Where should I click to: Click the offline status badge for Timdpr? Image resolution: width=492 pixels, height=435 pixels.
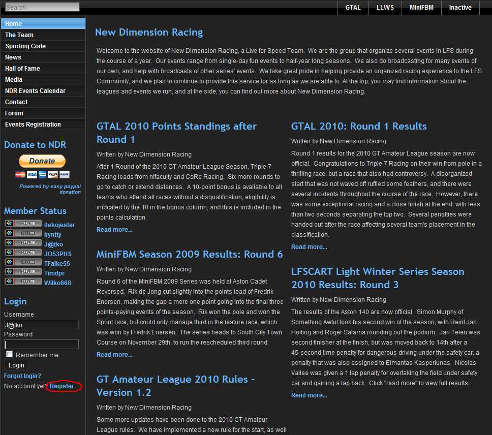coord(23,272)
